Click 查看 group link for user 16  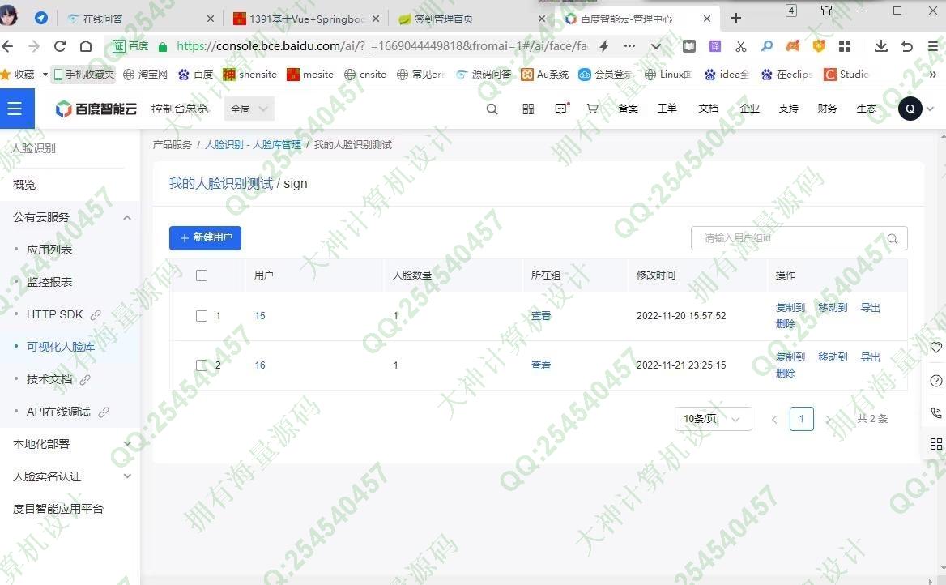(540, 365)
